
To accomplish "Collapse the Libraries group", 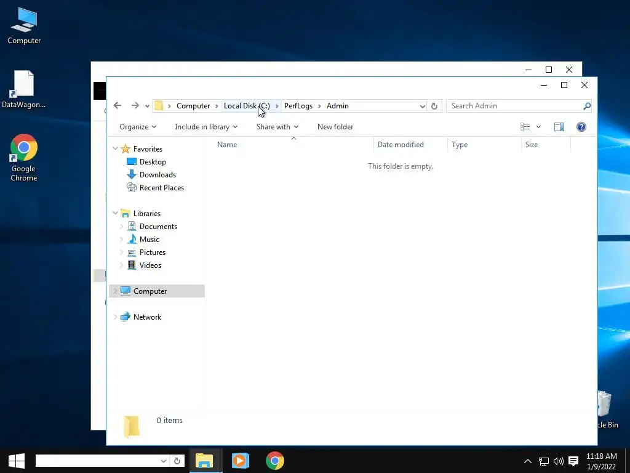I will 115,213.
